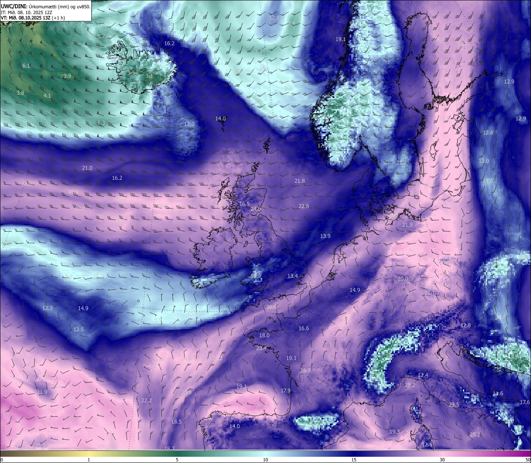The height and width of the screenshot is (463, 531).
Task: Click the 10 label on color scale
Action: (x=265, y=460)
